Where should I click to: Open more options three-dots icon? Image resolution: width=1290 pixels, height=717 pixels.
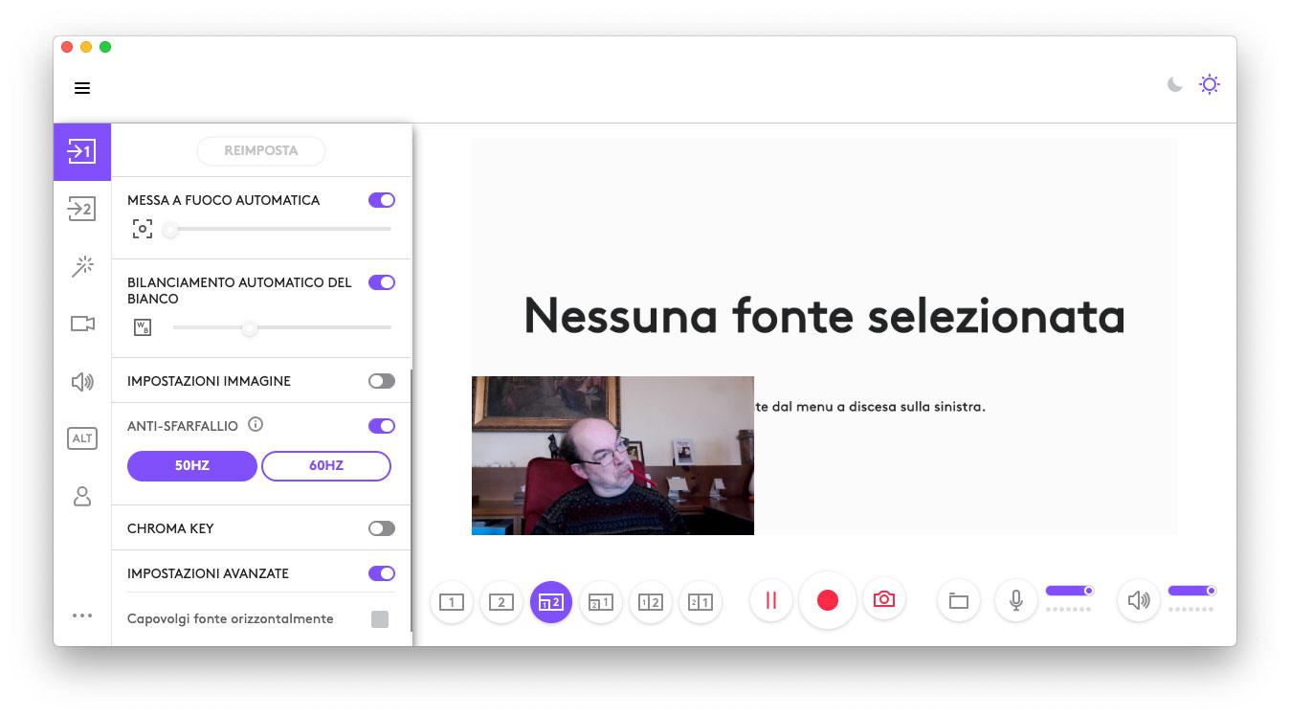(82, 616)
